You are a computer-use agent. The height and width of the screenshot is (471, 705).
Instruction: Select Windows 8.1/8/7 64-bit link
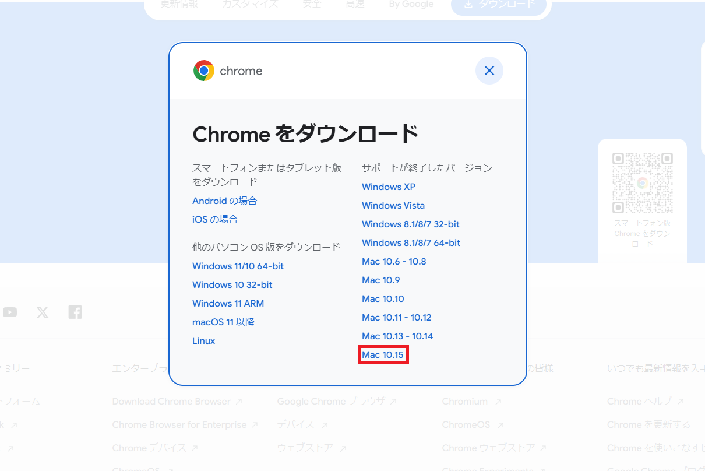411,242
